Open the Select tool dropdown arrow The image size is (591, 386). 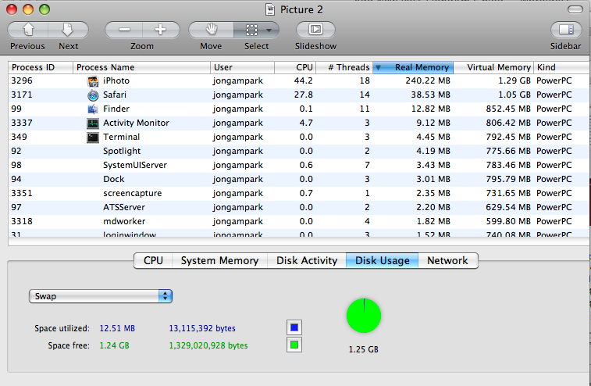tap(269, 30)
